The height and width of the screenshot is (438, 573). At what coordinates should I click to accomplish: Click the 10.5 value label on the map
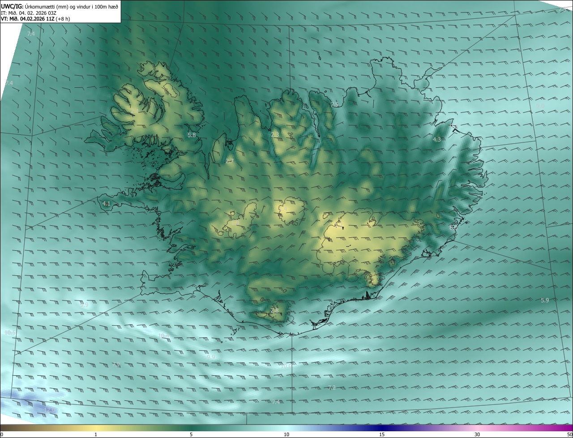(x=10, y=333)
